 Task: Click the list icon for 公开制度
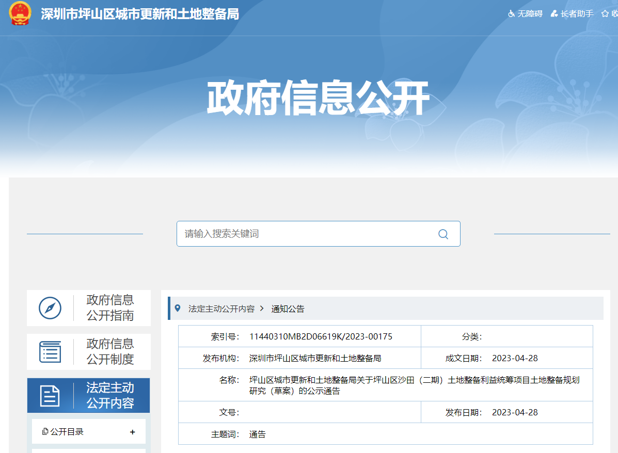(50, 352)
